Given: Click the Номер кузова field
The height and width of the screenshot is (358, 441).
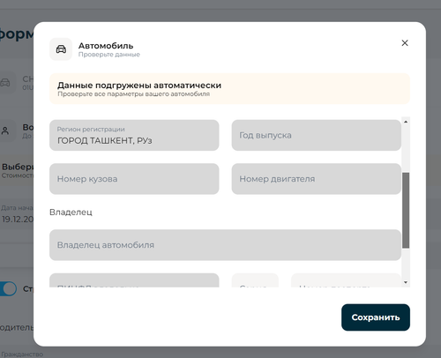Looking at the screenshot, I should click(x=134, y=179).
